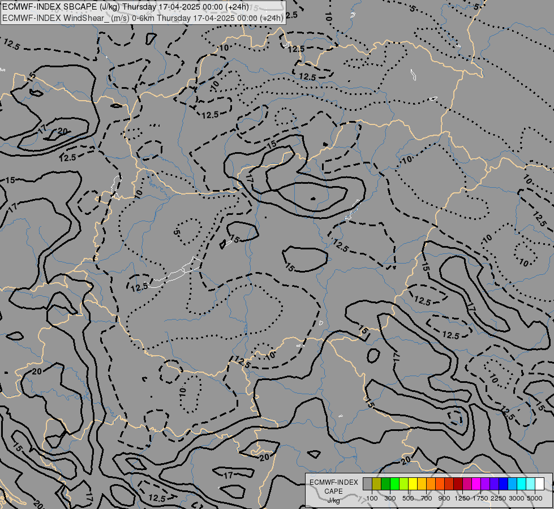Viewport: 554px width, 509px height.
Task: Click the 2250 legend tick label
Action: point(499,498)
